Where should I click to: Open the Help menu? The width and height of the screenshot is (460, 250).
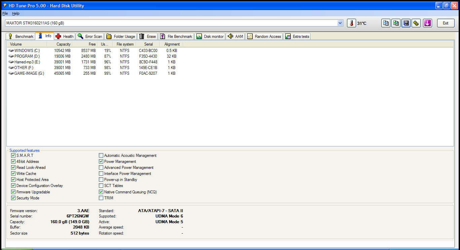point(16,13)
